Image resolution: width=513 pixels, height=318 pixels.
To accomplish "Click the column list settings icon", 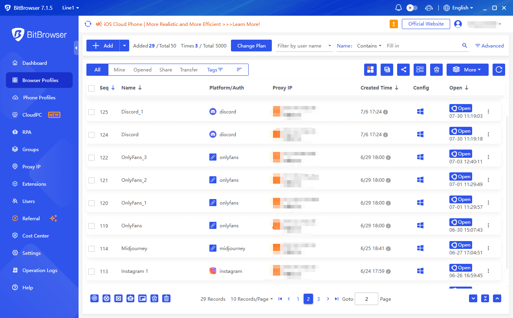I will point(420,69).
